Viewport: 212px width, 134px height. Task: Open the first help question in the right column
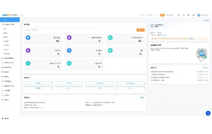point(101,102)
